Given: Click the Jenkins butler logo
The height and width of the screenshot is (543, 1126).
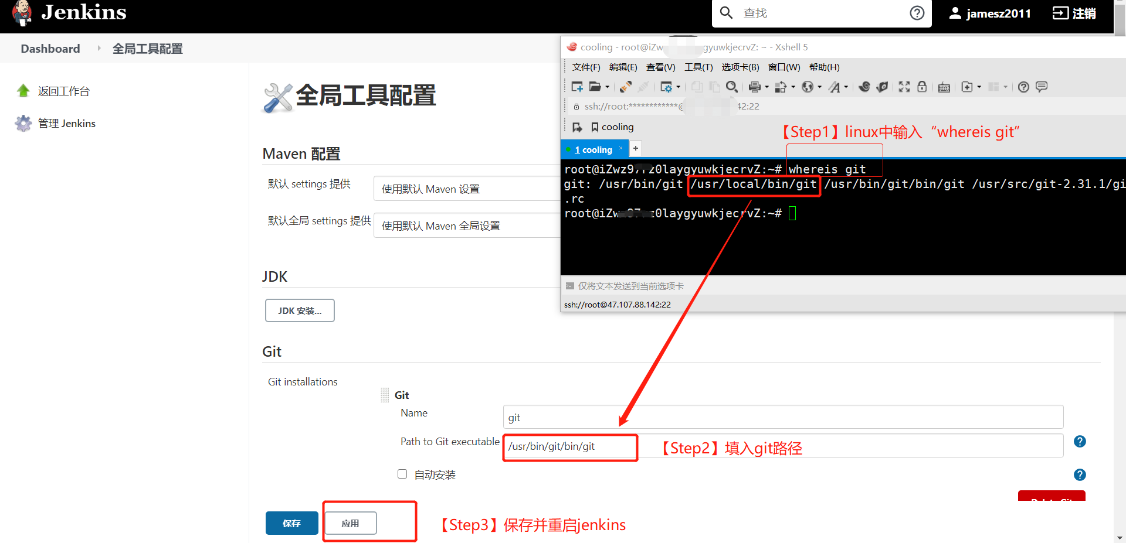Looking at the screenshot, I should click(22, 13).
